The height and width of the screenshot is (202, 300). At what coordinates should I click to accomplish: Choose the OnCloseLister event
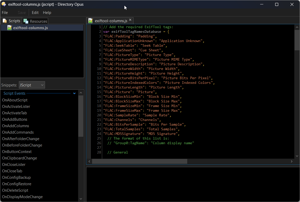tap(14, 165)
